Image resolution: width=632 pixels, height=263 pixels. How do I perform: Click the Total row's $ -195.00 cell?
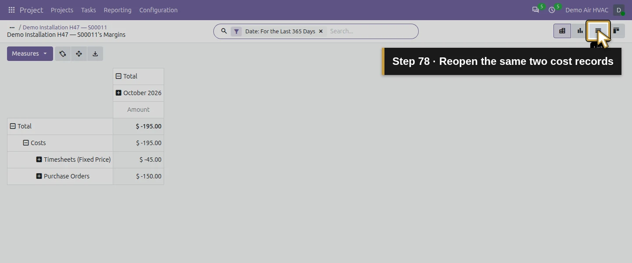(138, 126)
